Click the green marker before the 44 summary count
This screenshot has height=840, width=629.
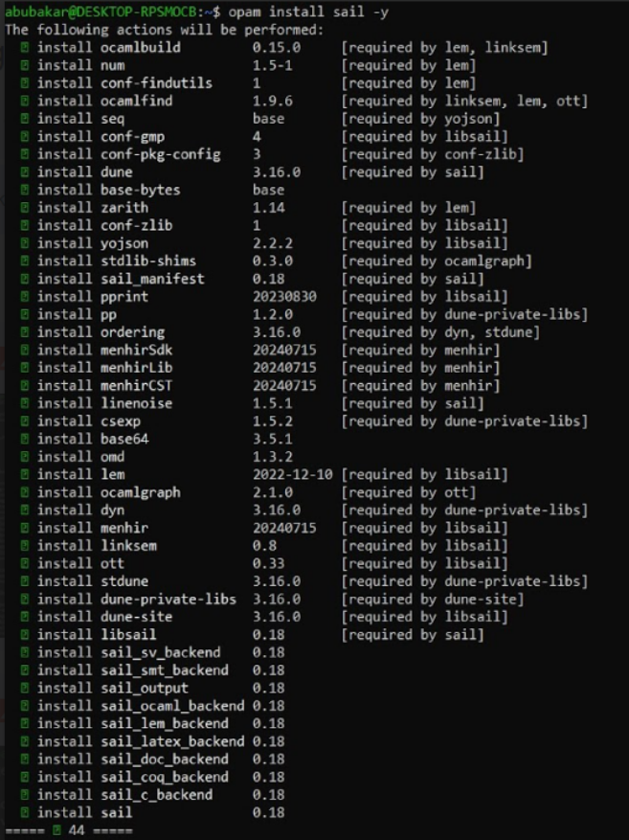coord(56,830)
